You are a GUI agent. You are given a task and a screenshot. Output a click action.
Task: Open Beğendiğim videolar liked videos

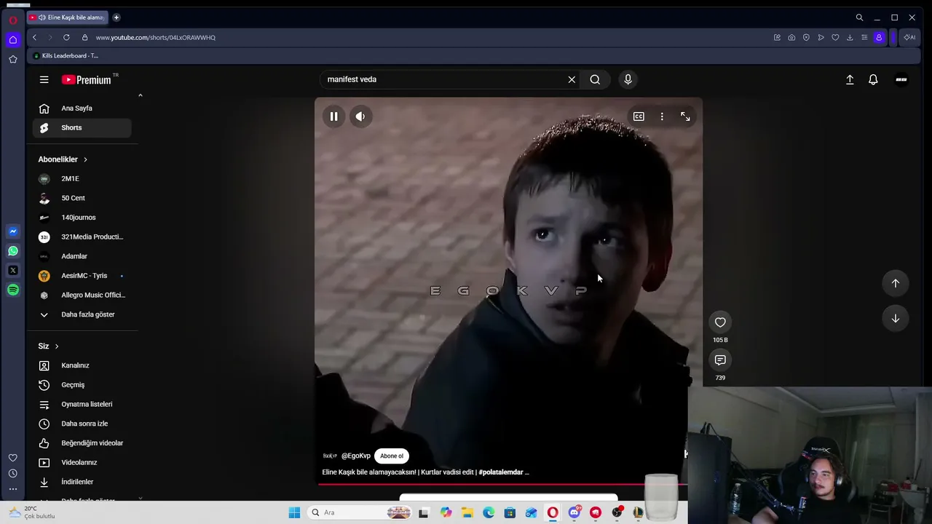pyautogui.click(x=82, y=443)
